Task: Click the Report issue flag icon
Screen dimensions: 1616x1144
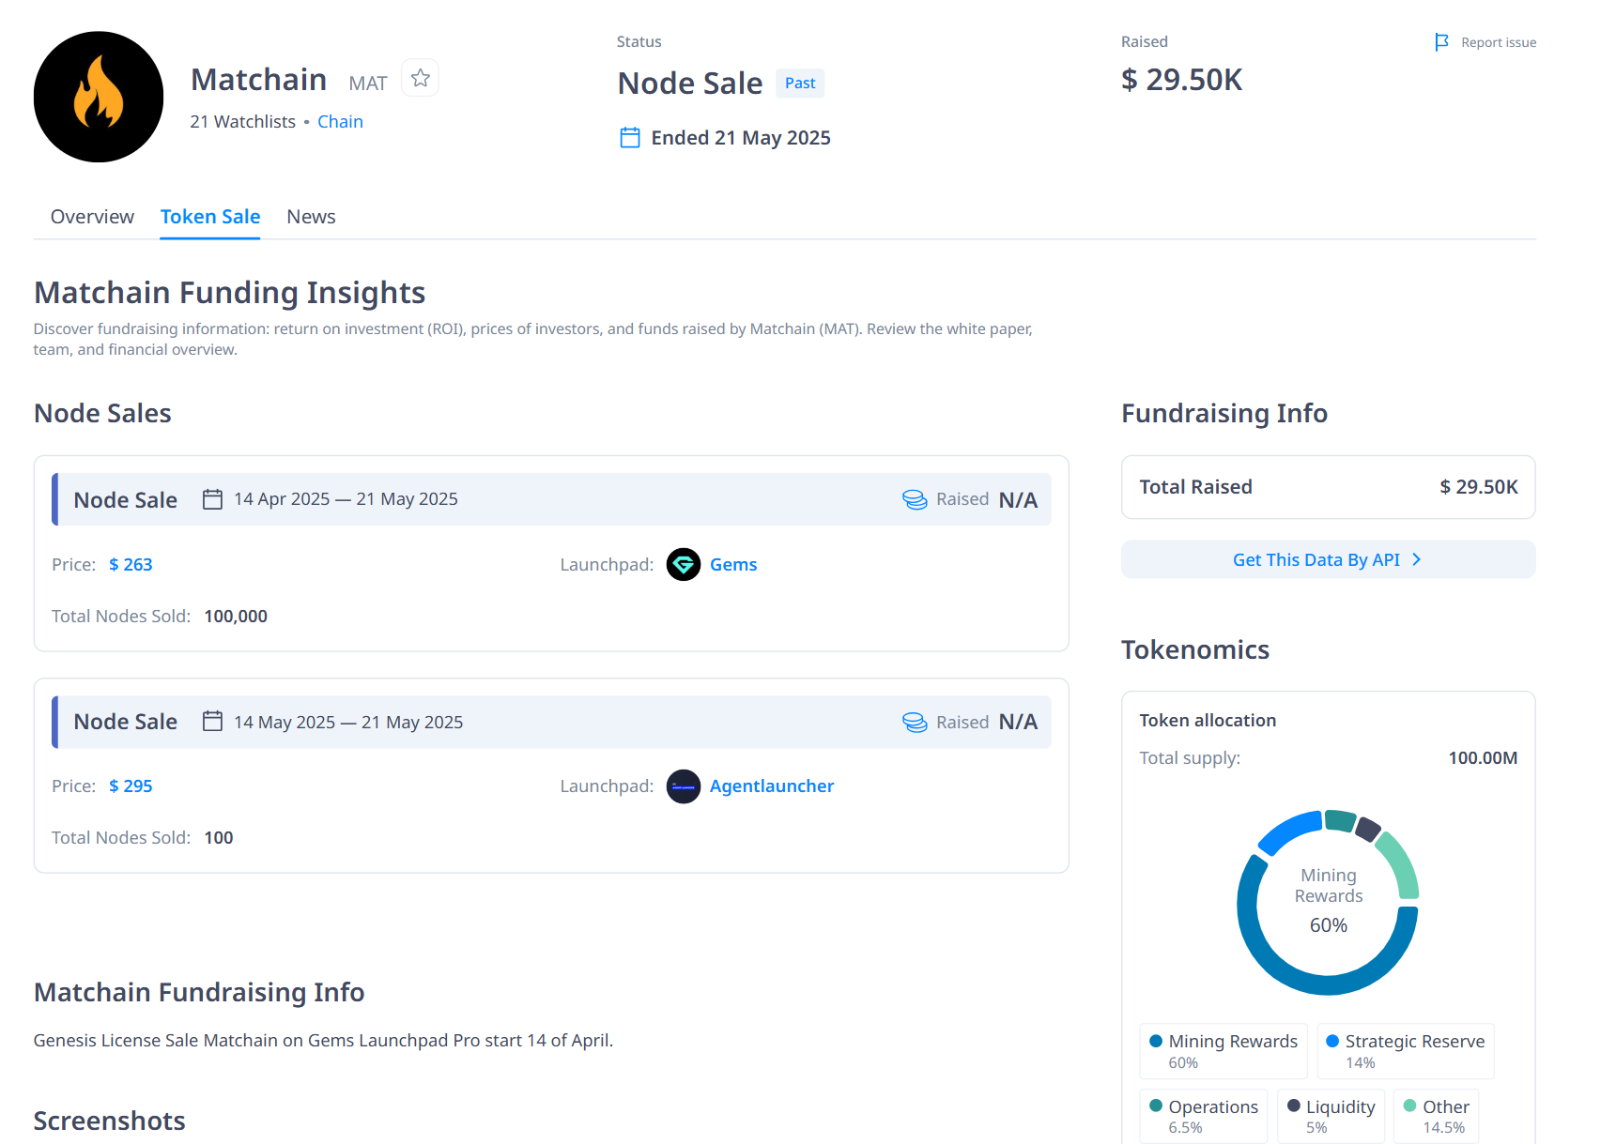Action: 1441,42
